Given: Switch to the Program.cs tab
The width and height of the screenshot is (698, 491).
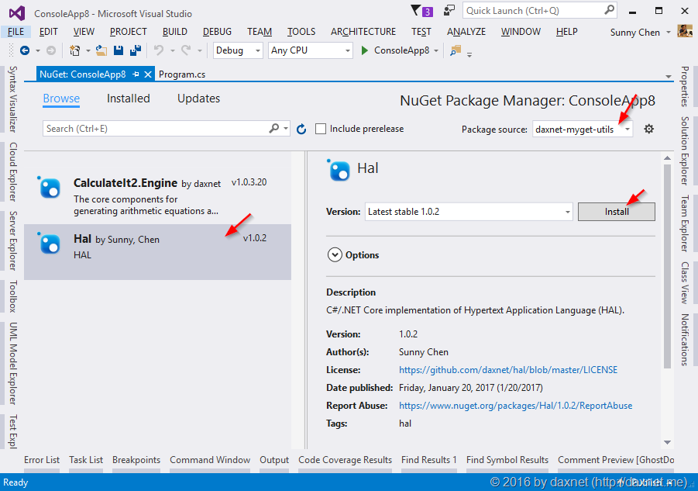Looking at the screenshot, I should pyautogui.click(x=182, y=74).
